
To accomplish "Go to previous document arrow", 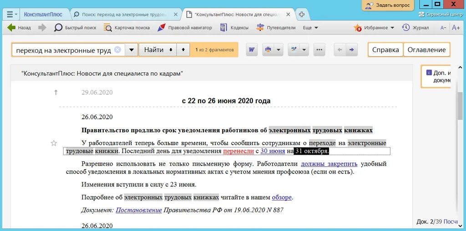I will 339,50.
